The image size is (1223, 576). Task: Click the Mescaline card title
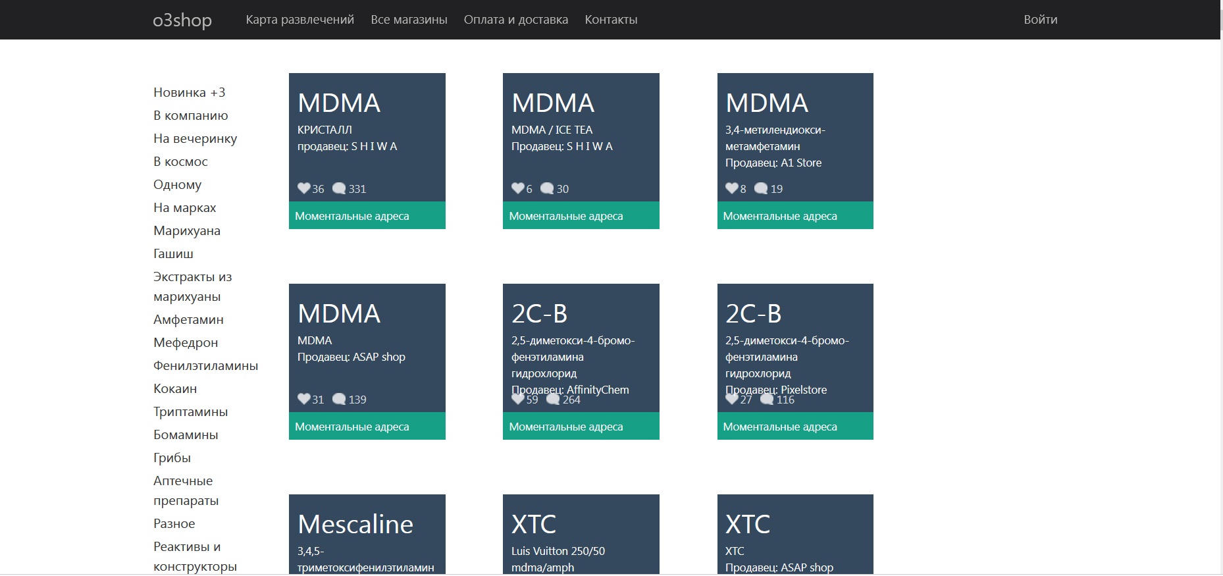pyautogui.click(x=355, y=524)
